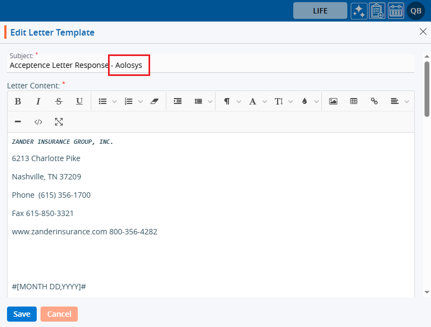Switch to code view in the editor

point(38,122)
